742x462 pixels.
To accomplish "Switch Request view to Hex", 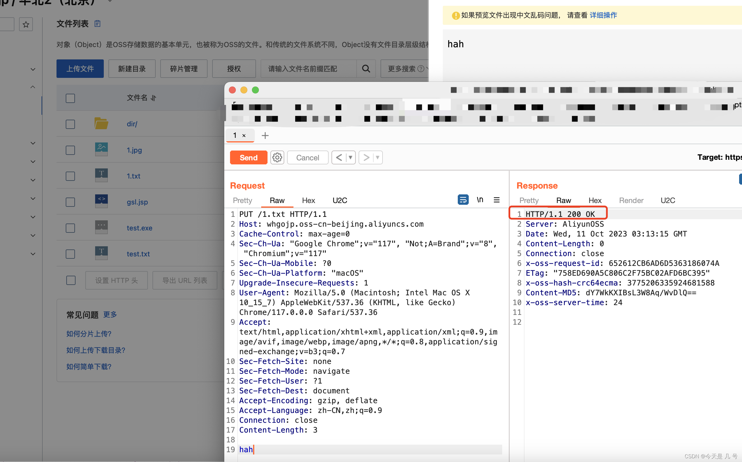I will pyautogui.click(x=308, y=200).
